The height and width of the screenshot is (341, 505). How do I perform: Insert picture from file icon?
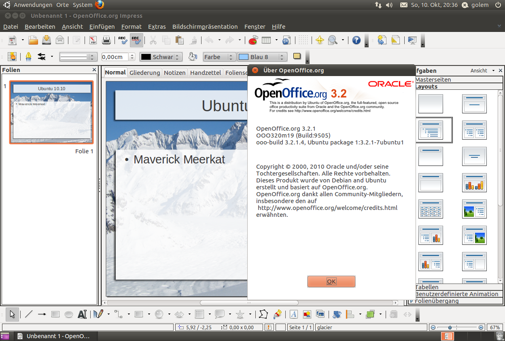pyautogui.click(x=307, y=314)
